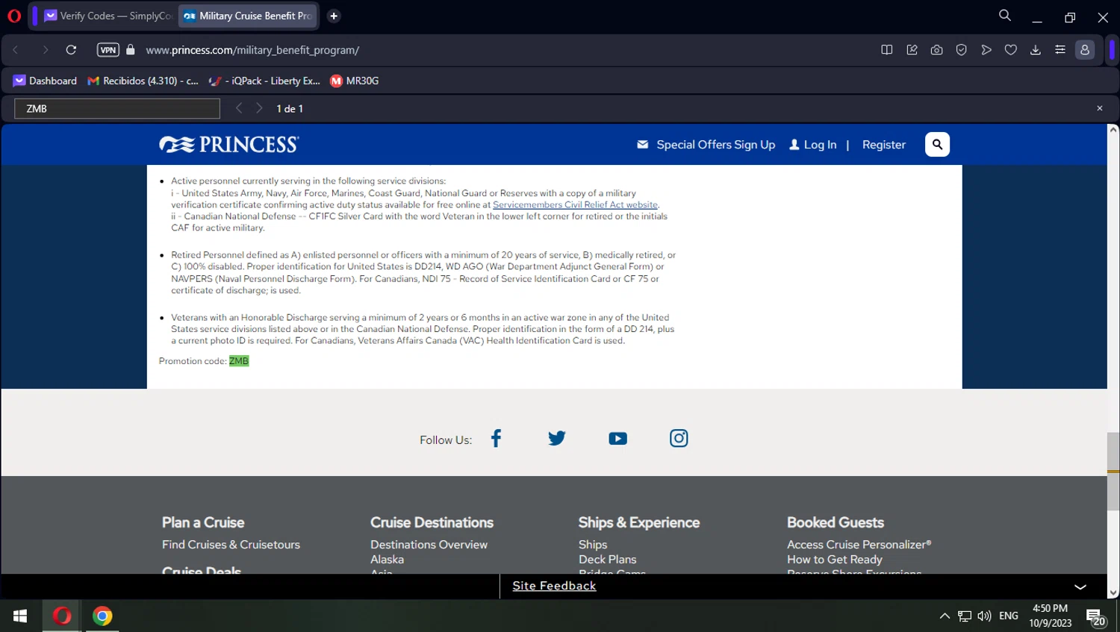Image resolution: width=1120 pixels, height=632 pixels.
Task: Open the iQPack Liberty Express bookmark
Action: 265,81
